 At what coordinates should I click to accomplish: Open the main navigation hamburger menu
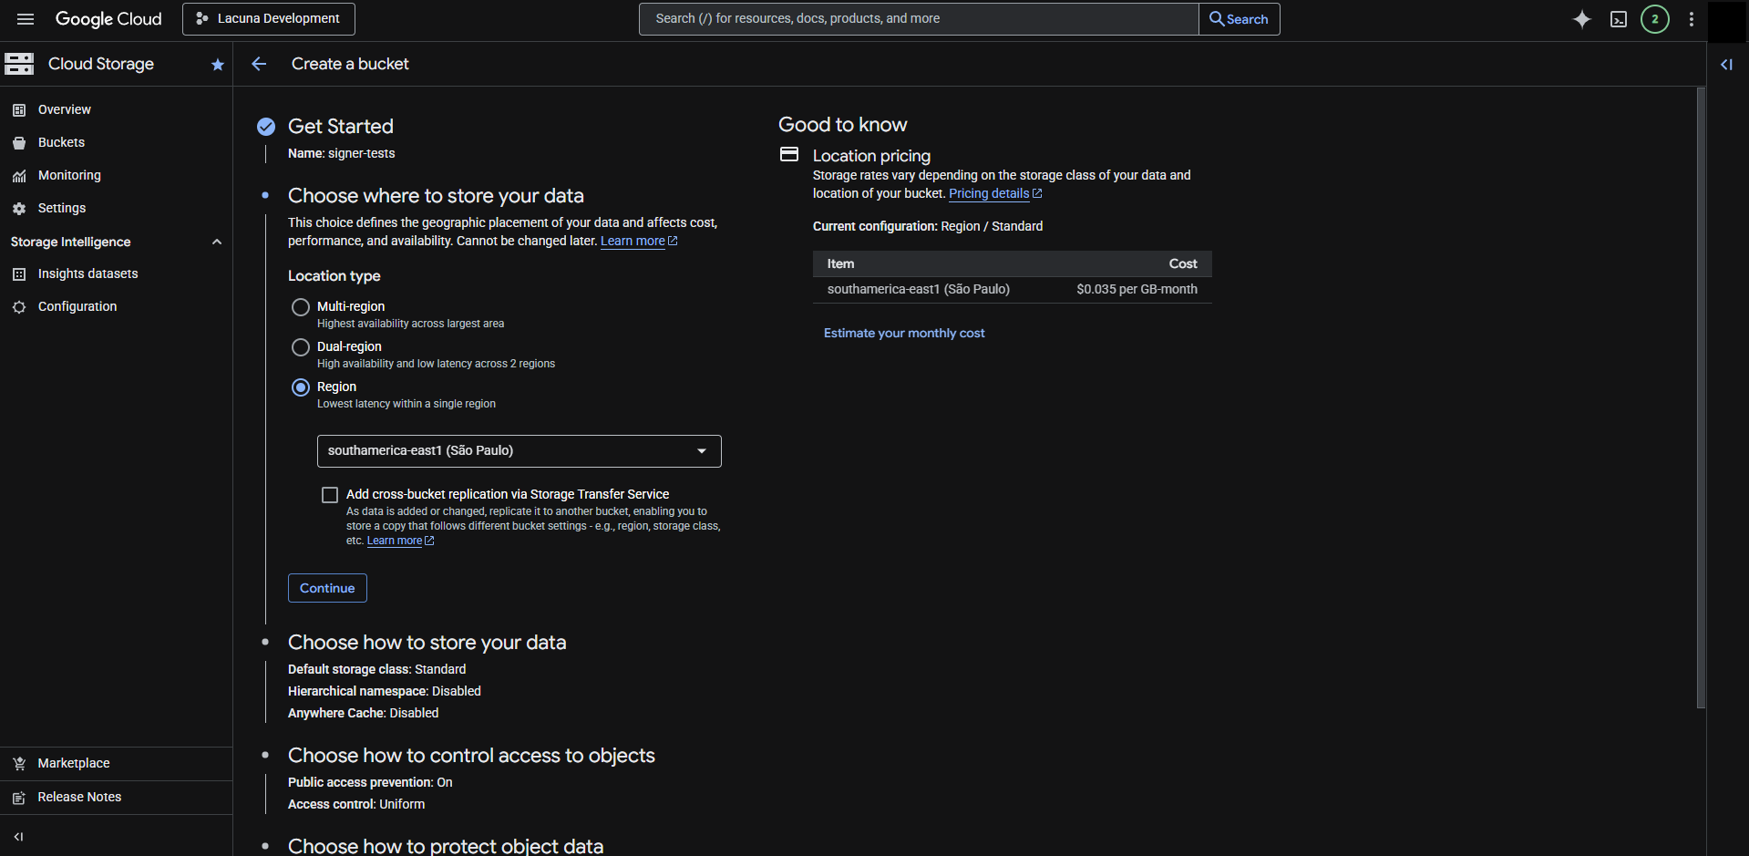coord(26,19)
